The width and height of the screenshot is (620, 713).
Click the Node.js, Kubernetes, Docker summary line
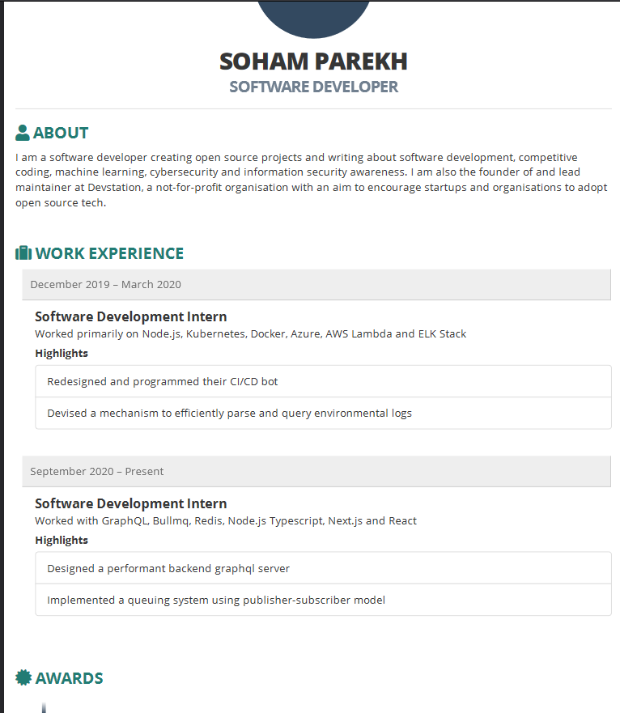251,333
